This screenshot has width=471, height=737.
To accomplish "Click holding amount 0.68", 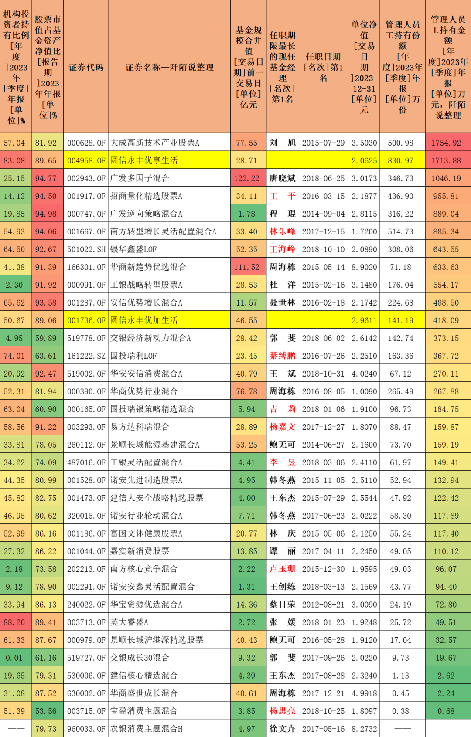I will point(446,711).
